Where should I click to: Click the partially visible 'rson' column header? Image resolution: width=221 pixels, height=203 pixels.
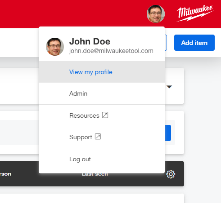(x=5, y=174)
